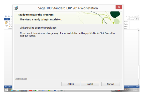Click the Install button in the wizard
Screen dimensions: 141x94
(x=90, y=84)
